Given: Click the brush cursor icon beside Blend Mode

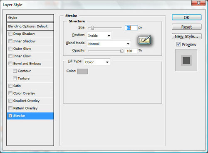Looking at the screenshot, I should (x=144, y=40).
